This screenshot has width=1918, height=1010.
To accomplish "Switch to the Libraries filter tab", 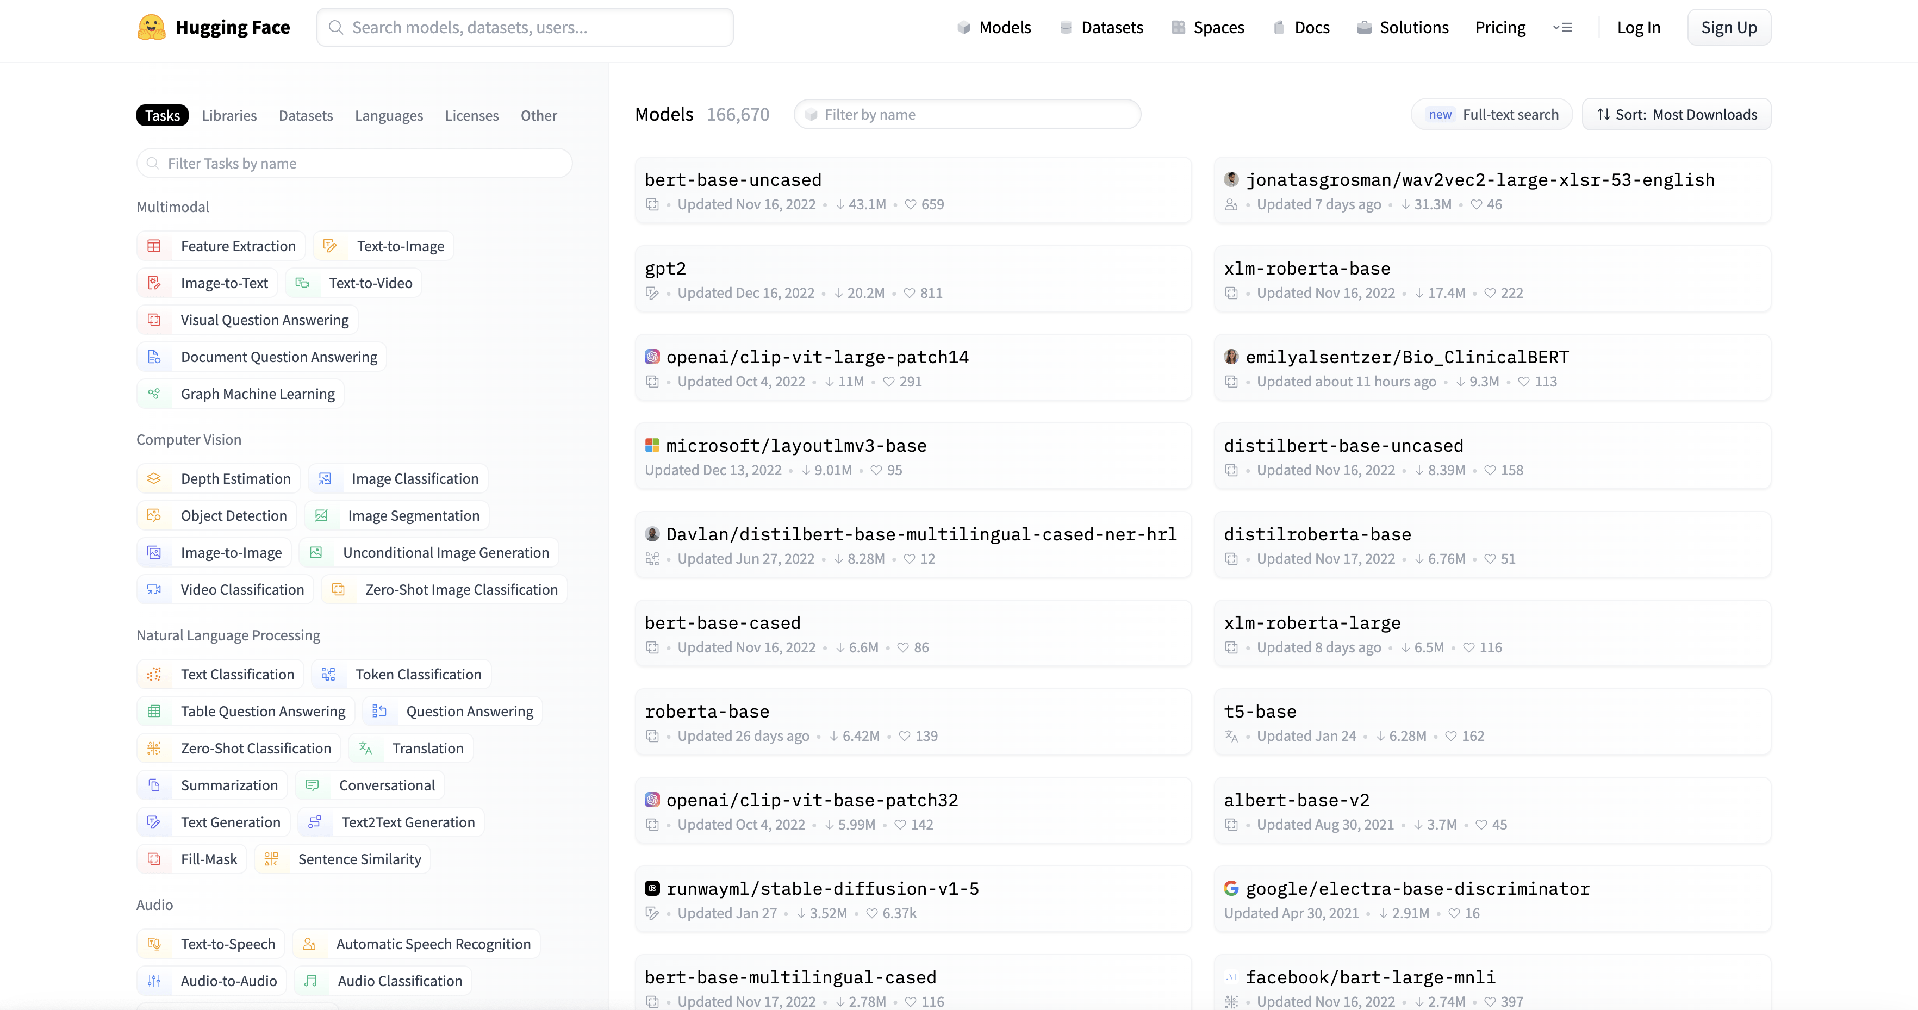I will point(229,115).
